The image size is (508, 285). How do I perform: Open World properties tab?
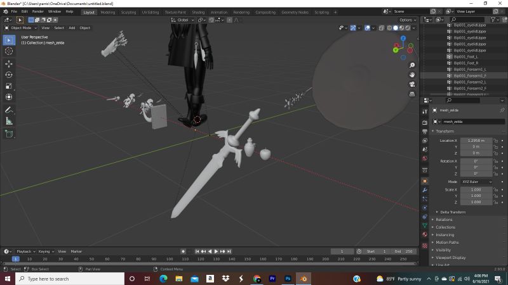click(425, 159)
